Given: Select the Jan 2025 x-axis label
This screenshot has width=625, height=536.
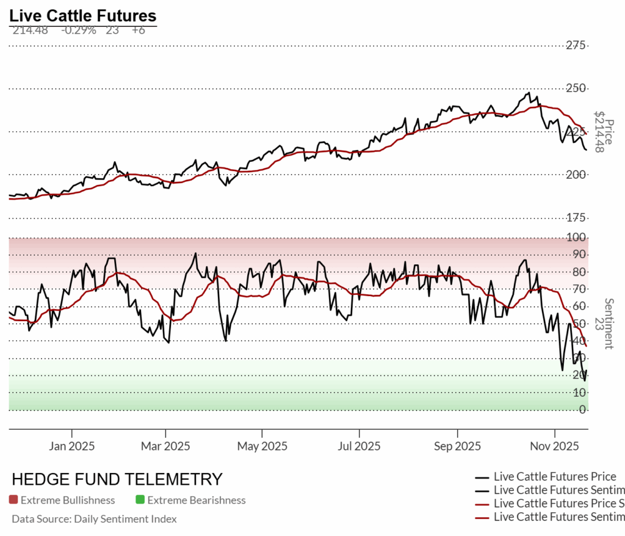Looking at the screenshot, I should (x=72, y=446).
